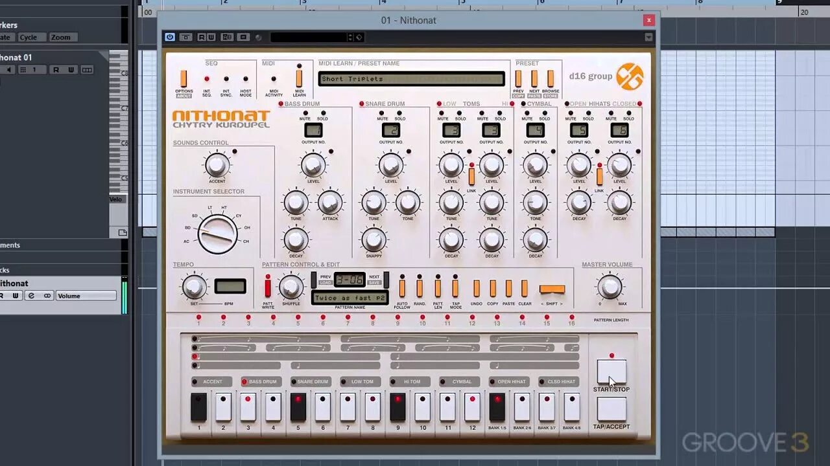Toggle the Toms level Link switch
The image size is (830, 466).
(x=472, y=176)
